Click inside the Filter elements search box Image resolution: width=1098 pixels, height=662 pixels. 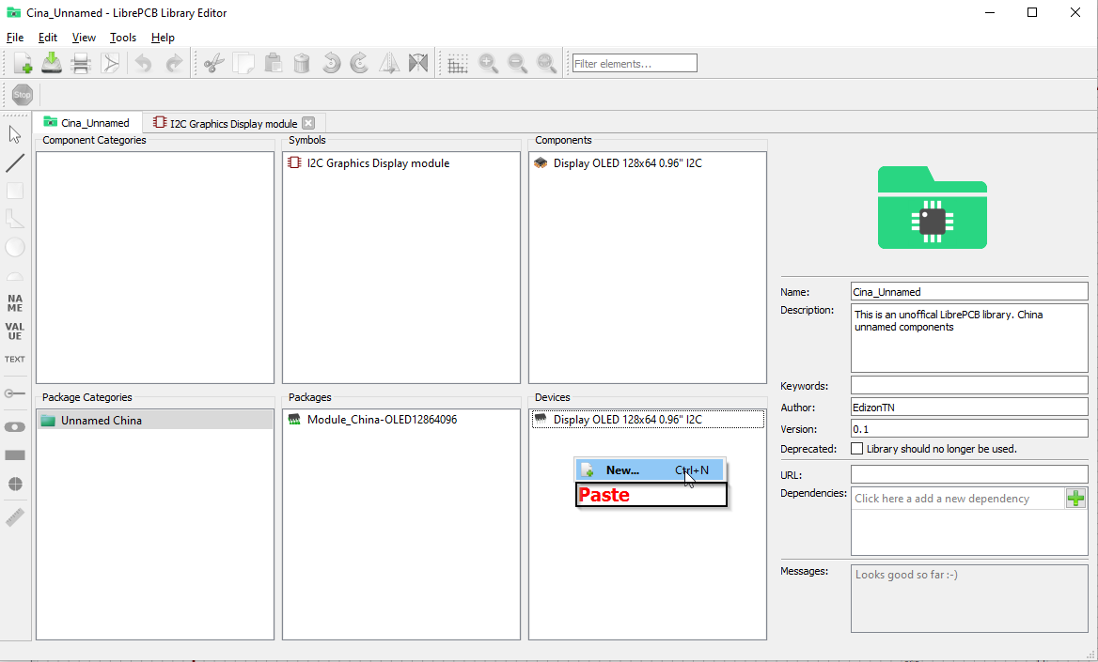pos(634,63)
